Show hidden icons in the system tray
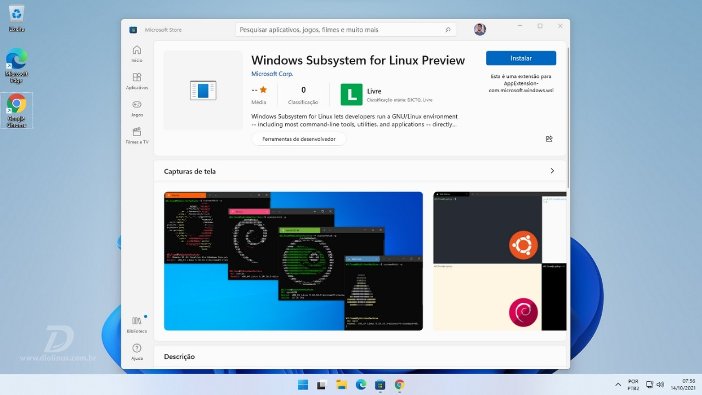The width and height of the screenshot is (702, 395). click(618, 384)
